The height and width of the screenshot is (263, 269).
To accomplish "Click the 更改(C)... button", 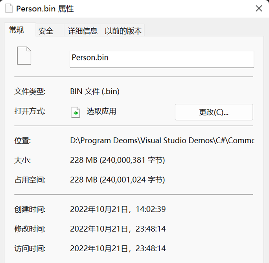I will coord(214,112).
